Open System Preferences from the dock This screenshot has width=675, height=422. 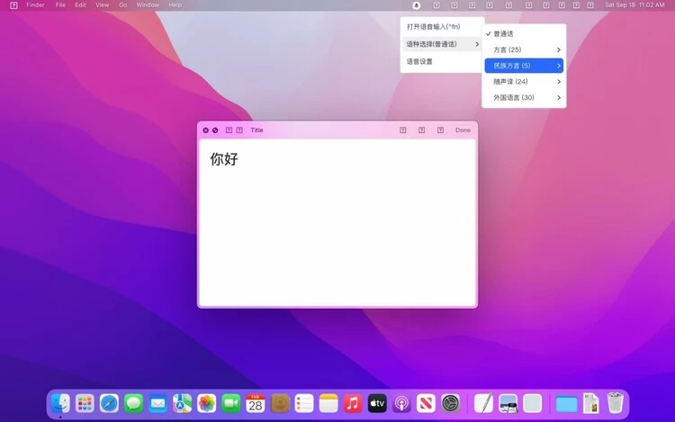coord(450,403)
